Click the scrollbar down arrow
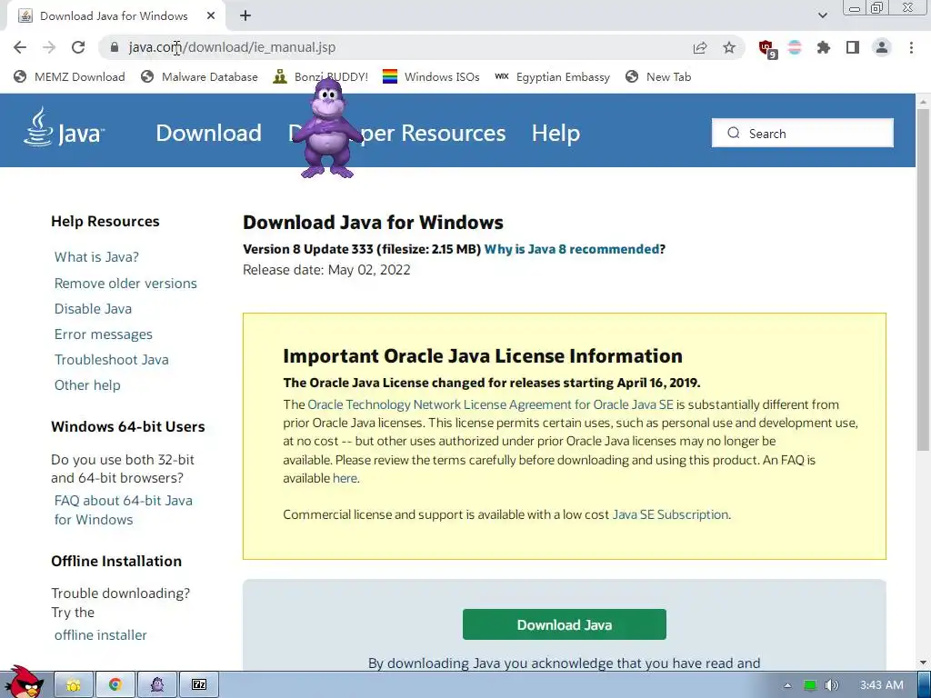Viewport: 931px width, 698px height. coord(923,663)
